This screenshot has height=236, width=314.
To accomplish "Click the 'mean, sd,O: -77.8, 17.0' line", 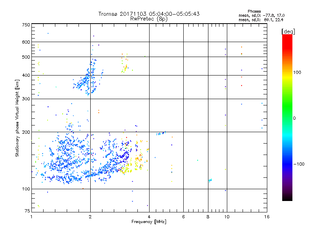I will pos(261,15).
